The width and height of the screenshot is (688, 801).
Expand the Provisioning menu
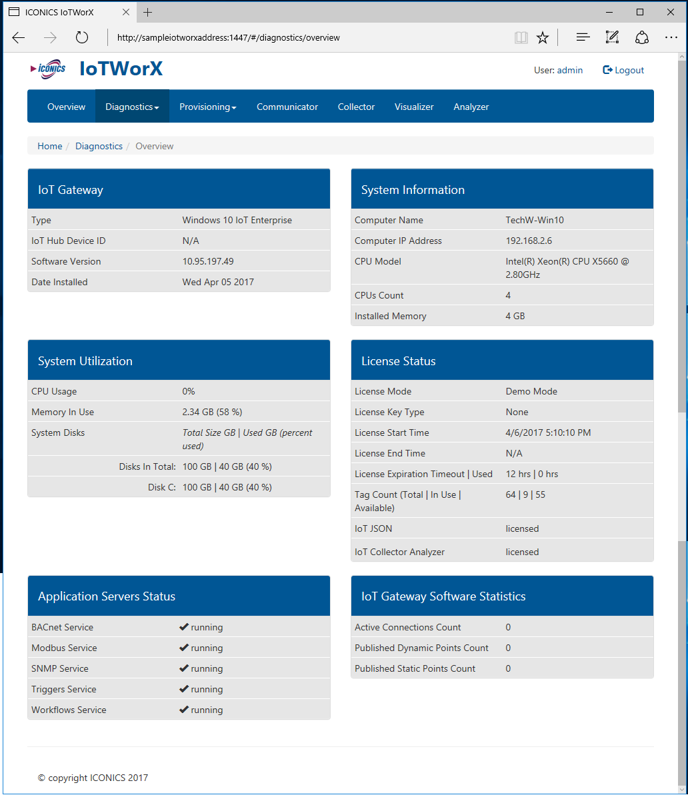coord(208,107)
